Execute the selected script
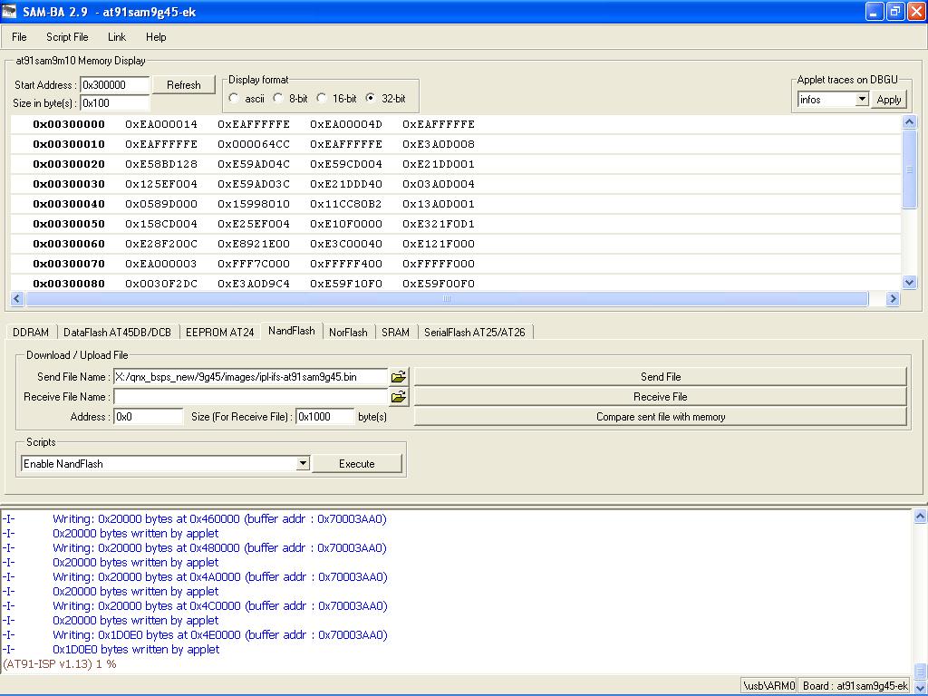 pos(356,464)
